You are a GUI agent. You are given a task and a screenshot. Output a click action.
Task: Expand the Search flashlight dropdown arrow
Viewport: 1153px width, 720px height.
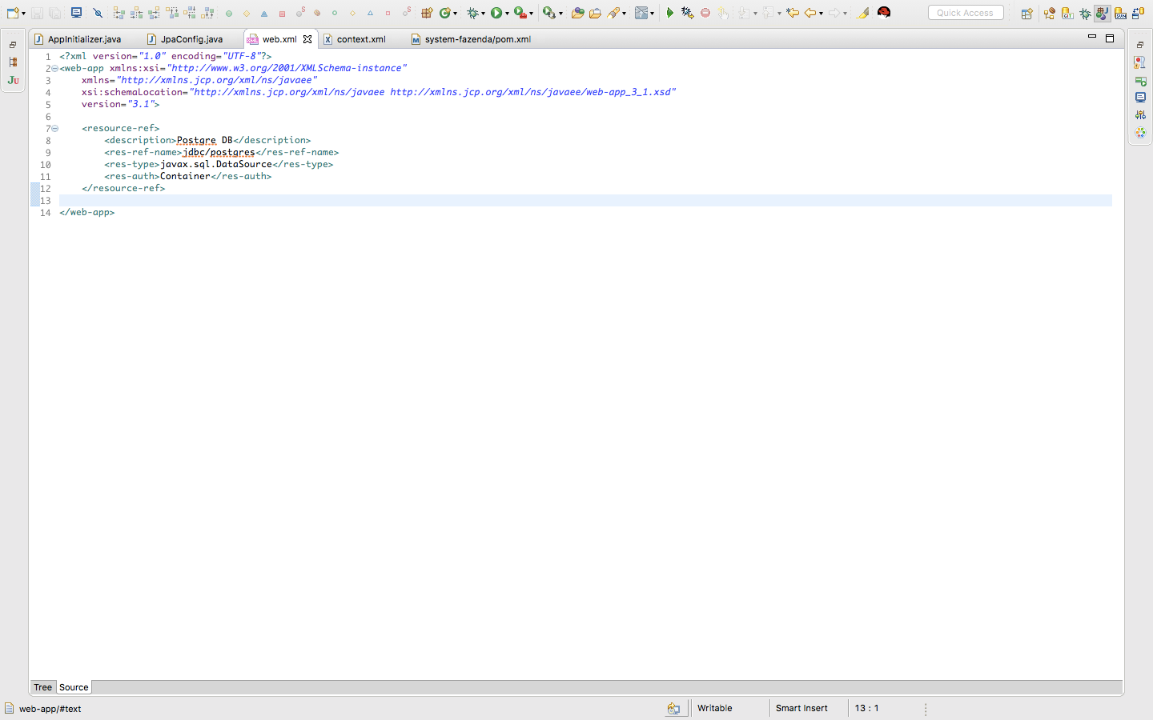[624, 14]
